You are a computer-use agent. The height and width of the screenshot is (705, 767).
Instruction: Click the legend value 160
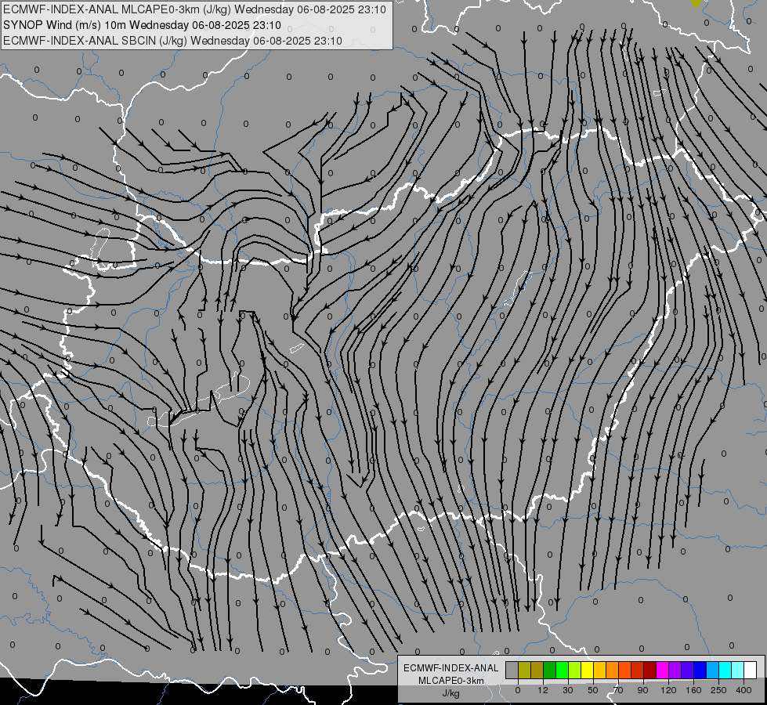coord(693,690)
